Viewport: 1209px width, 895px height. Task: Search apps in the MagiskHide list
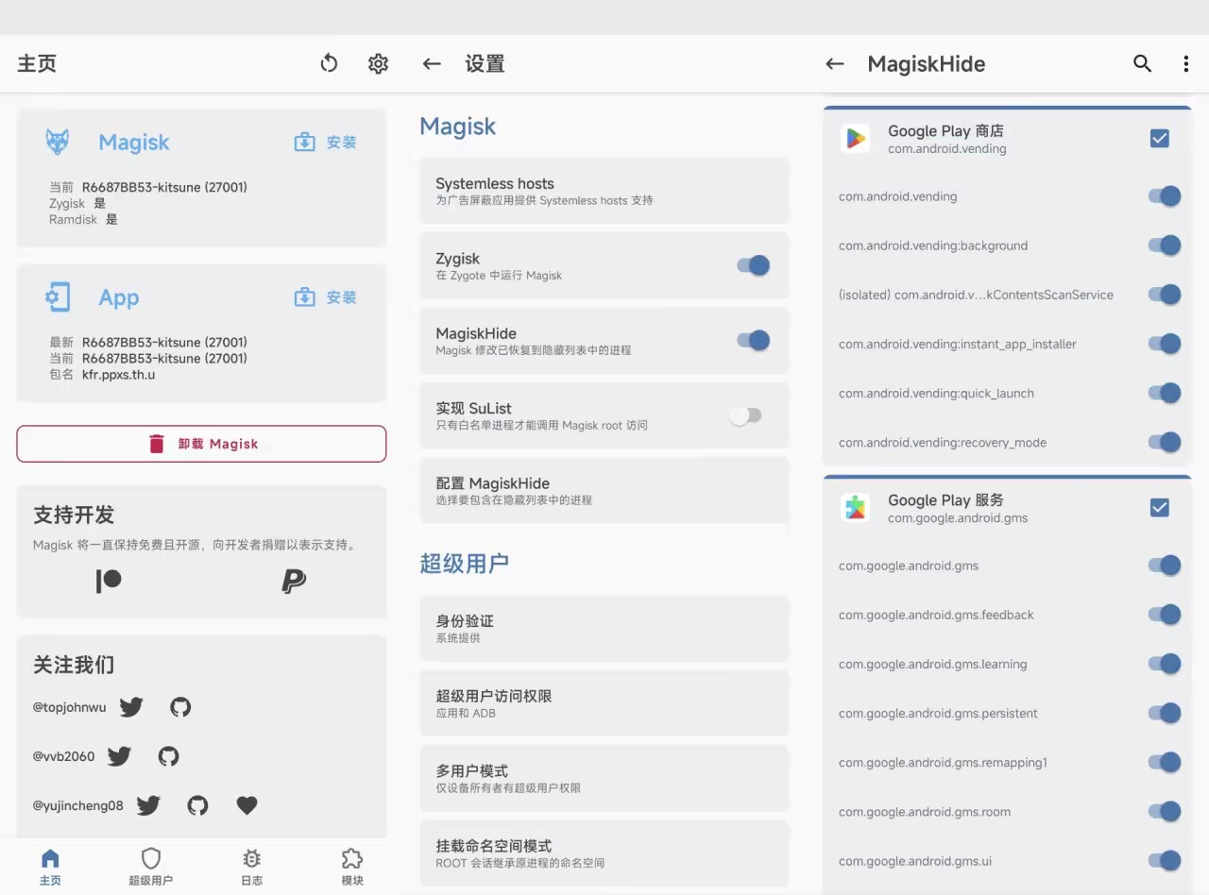pos(1142,63)
